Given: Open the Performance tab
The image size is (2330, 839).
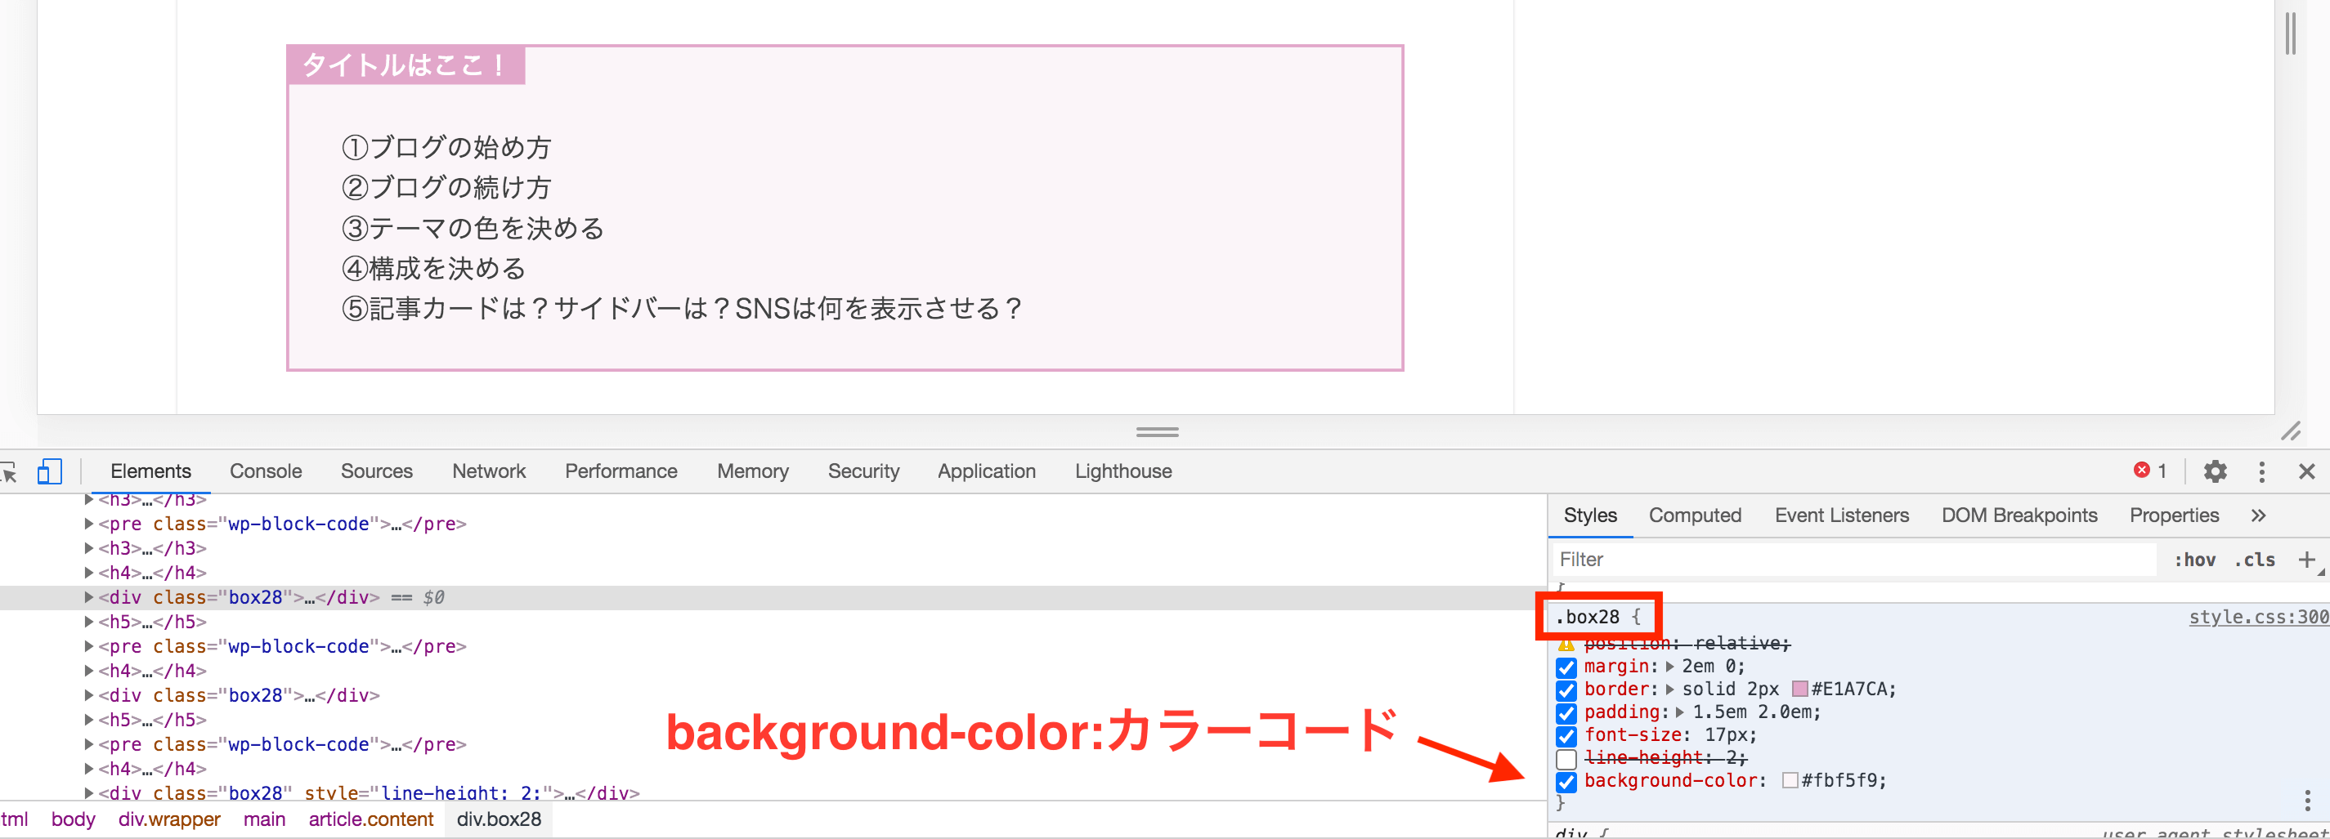Looking at the screenshot, I should coord(621,471).
